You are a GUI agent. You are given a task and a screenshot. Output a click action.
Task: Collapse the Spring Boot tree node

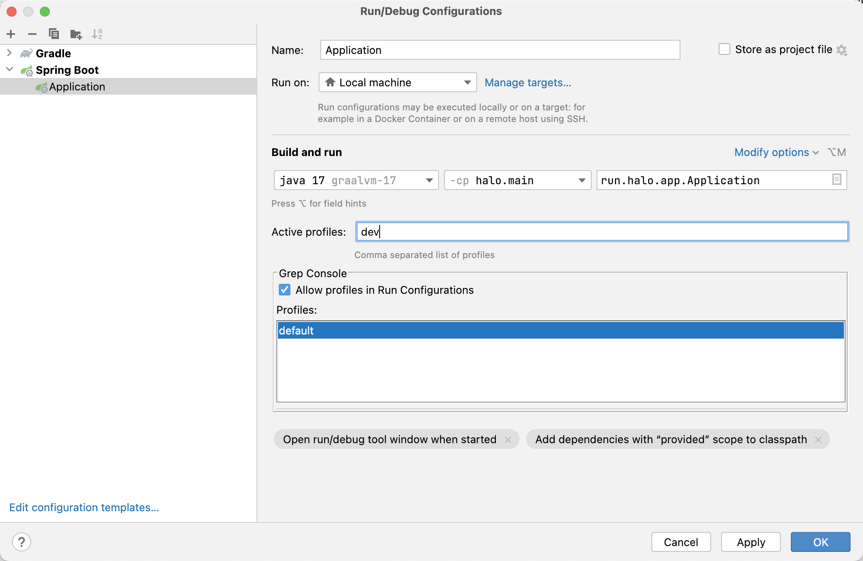[9, 70]
